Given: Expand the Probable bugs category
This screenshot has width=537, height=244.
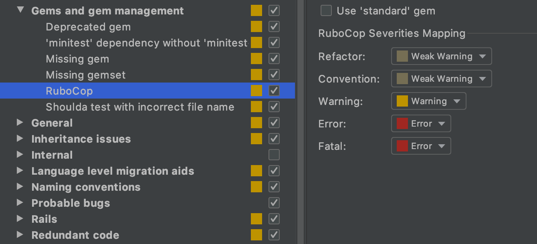Looking at the screenshot, I should pos(20,203).
